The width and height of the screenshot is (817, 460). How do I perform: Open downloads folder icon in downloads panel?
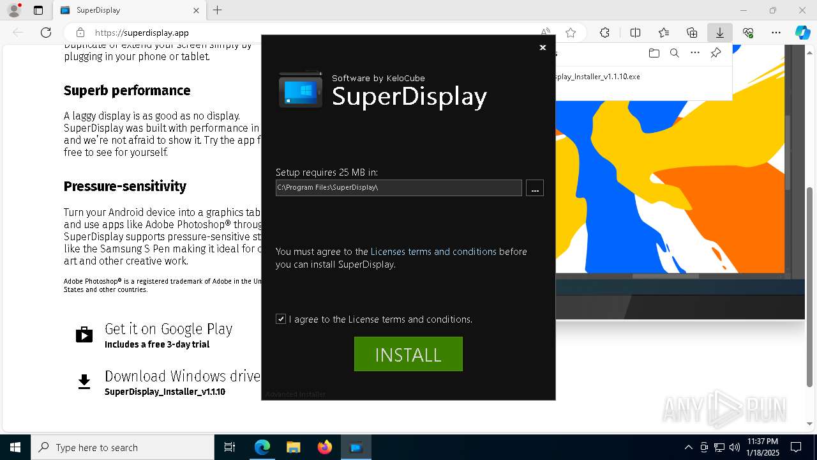[654, 53]
